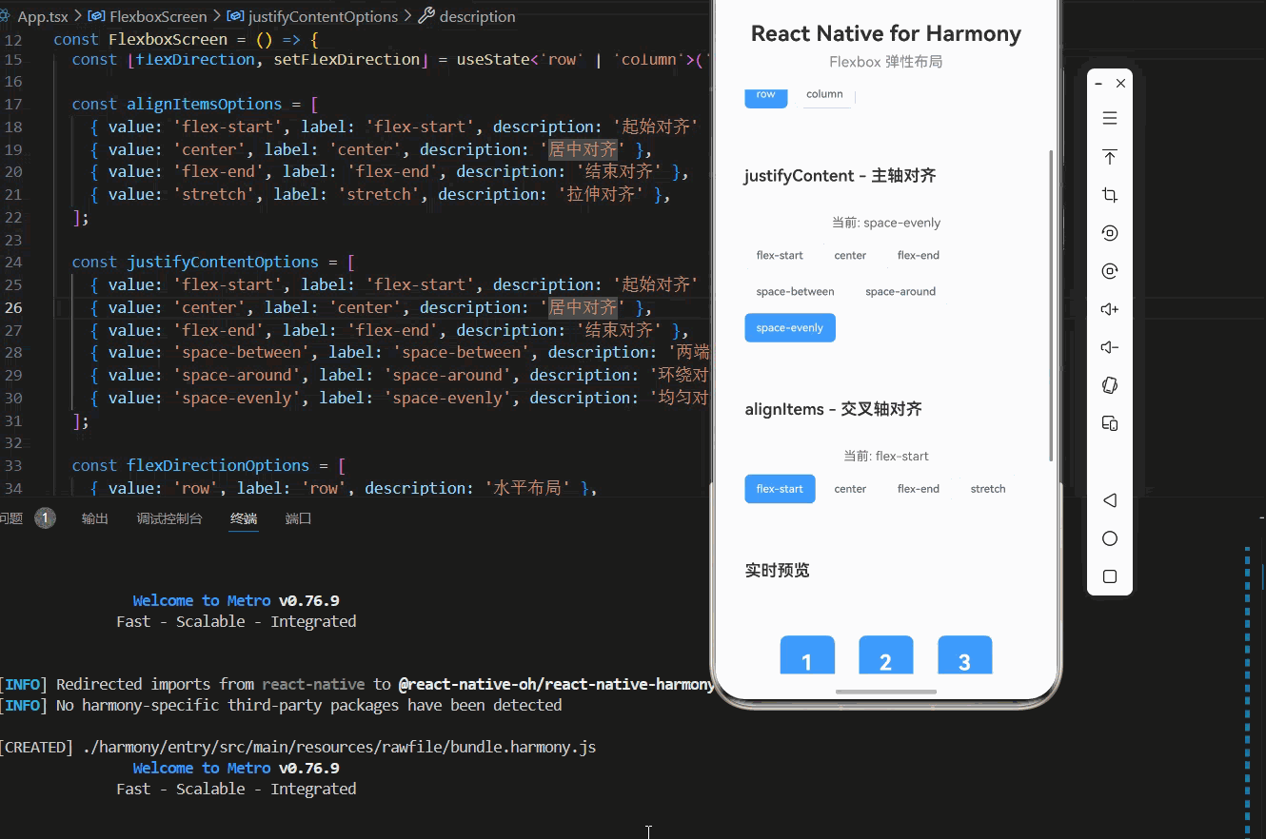Choose justifyContent flex-start option
The width and height of the screenshot is (1266, 839).
pyautogui.click(x=780, y=255)
